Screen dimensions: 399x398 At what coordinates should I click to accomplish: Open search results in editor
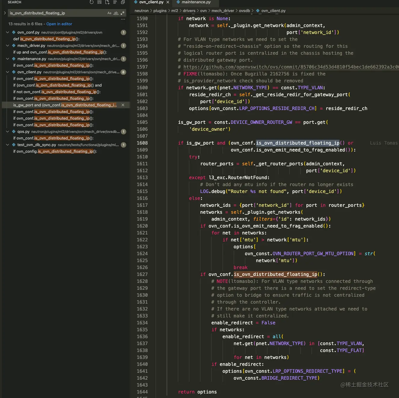[x=59, y=24]
